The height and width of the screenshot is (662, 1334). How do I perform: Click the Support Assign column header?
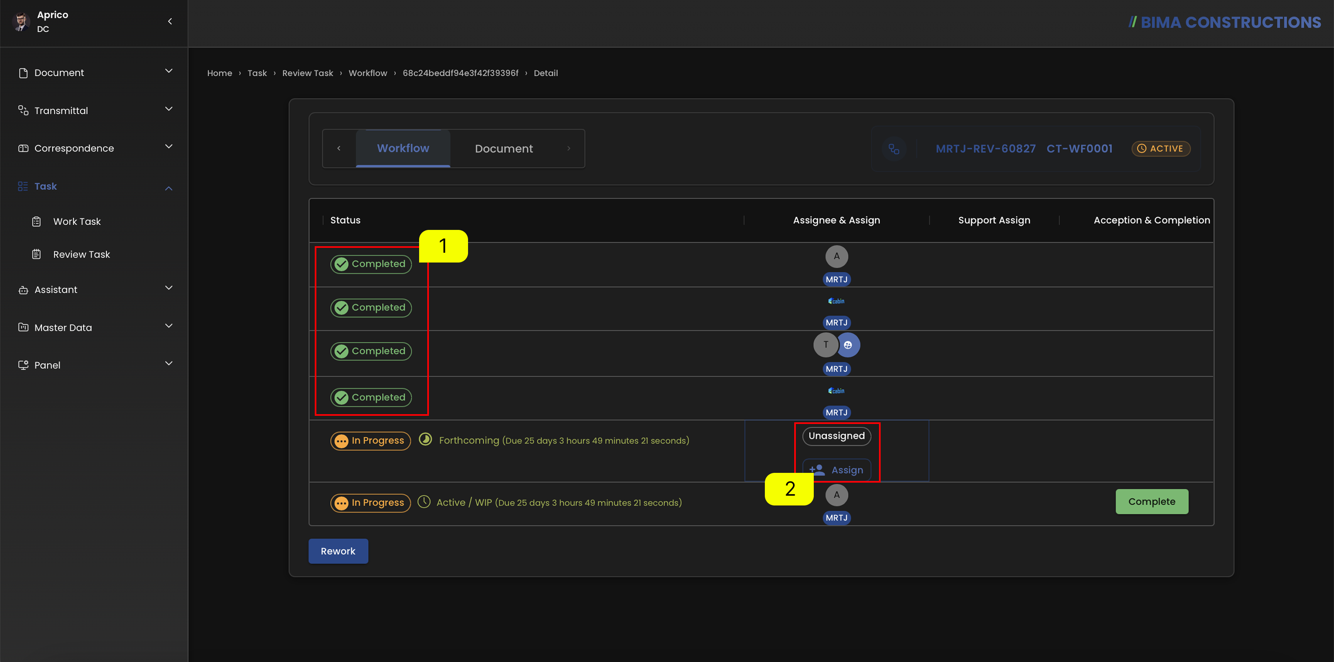pyautogui.click(x=994, y=220)
